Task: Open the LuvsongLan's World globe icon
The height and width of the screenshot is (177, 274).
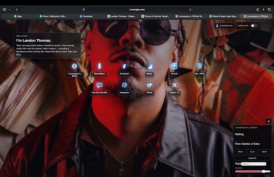Action: click(x=75, y=66)
